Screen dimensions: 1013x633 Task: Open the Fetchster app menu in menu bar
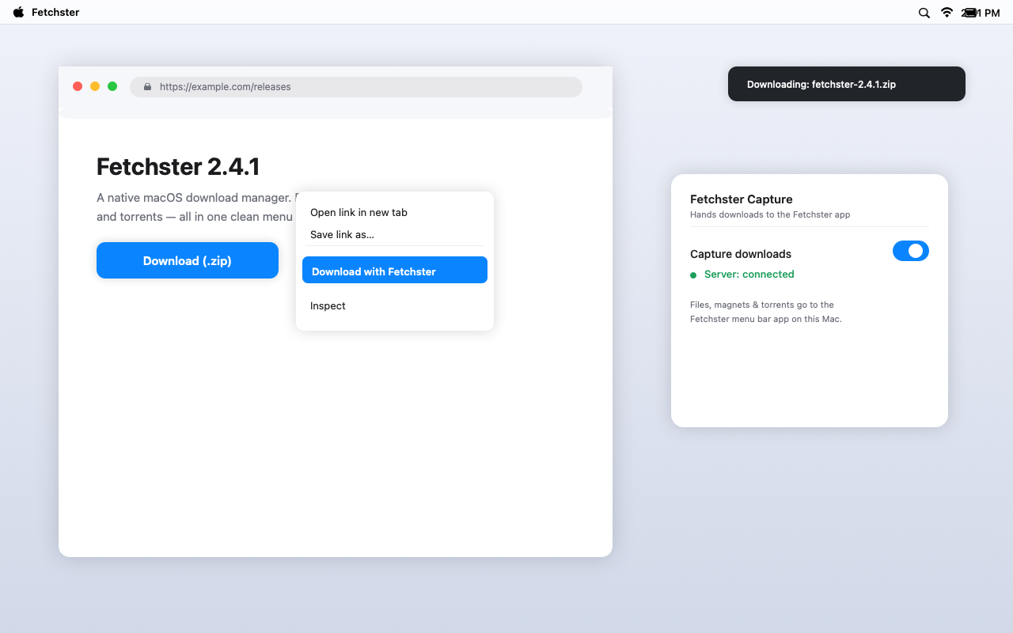coord(55,12)
